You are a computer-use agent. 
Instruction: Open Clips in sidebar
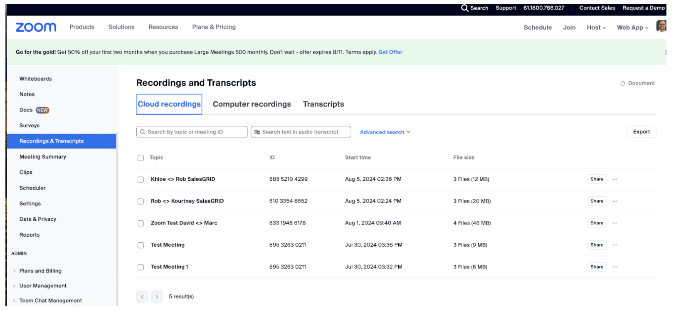[x=26, y=173]
